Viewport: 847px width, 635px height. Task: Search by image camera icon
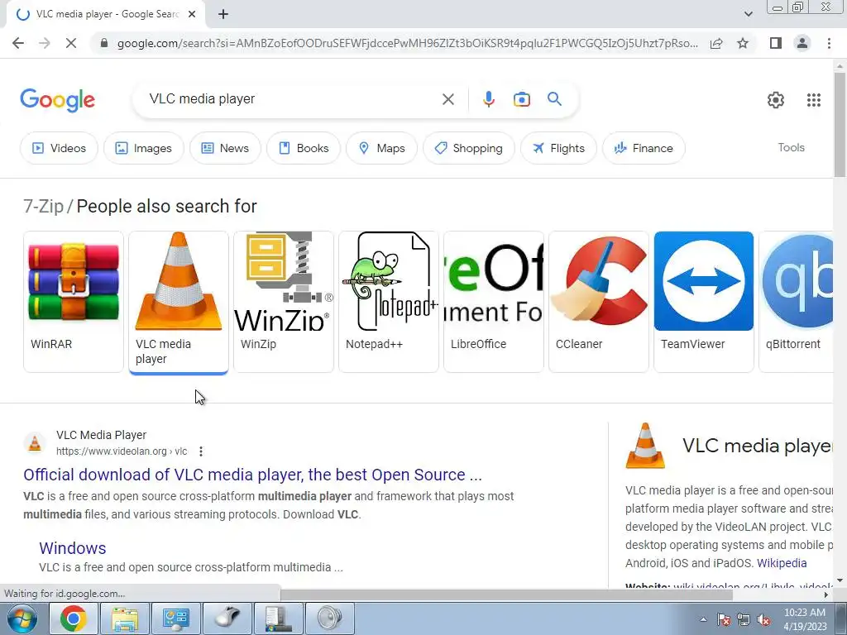tap(521, 99)
